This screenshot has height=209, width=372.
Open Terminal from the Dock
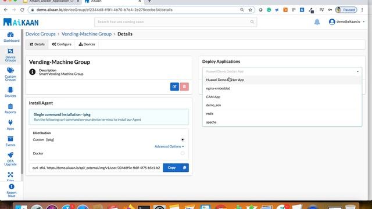[144, 207]
